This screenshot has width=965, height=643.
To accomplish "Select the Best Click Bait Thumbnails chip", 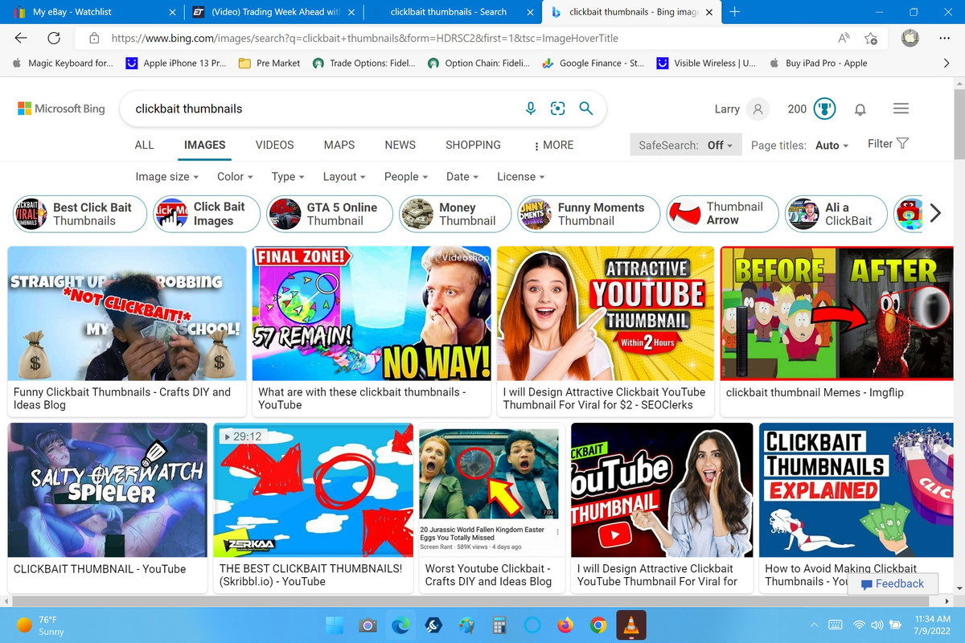I will tap(80, 214).
